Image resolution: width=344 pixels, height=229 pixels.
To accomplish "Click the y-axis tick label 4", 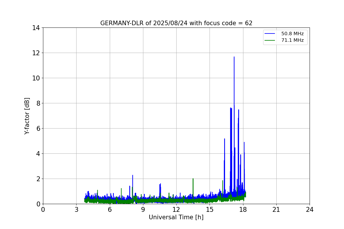I will 38,154.
